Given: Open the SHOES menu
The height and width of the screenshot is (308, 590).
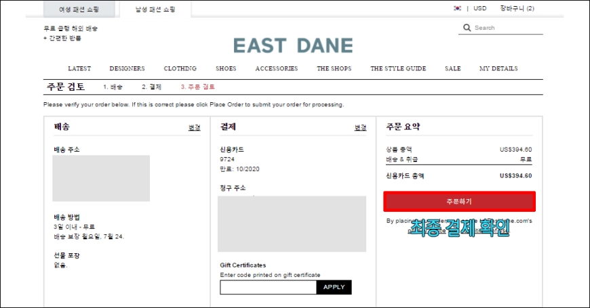Looking at the screenshot, I should (226, 68).
